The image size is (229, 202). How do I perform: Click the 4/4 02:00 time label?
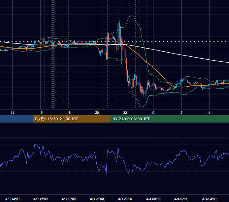coord(181,199)
